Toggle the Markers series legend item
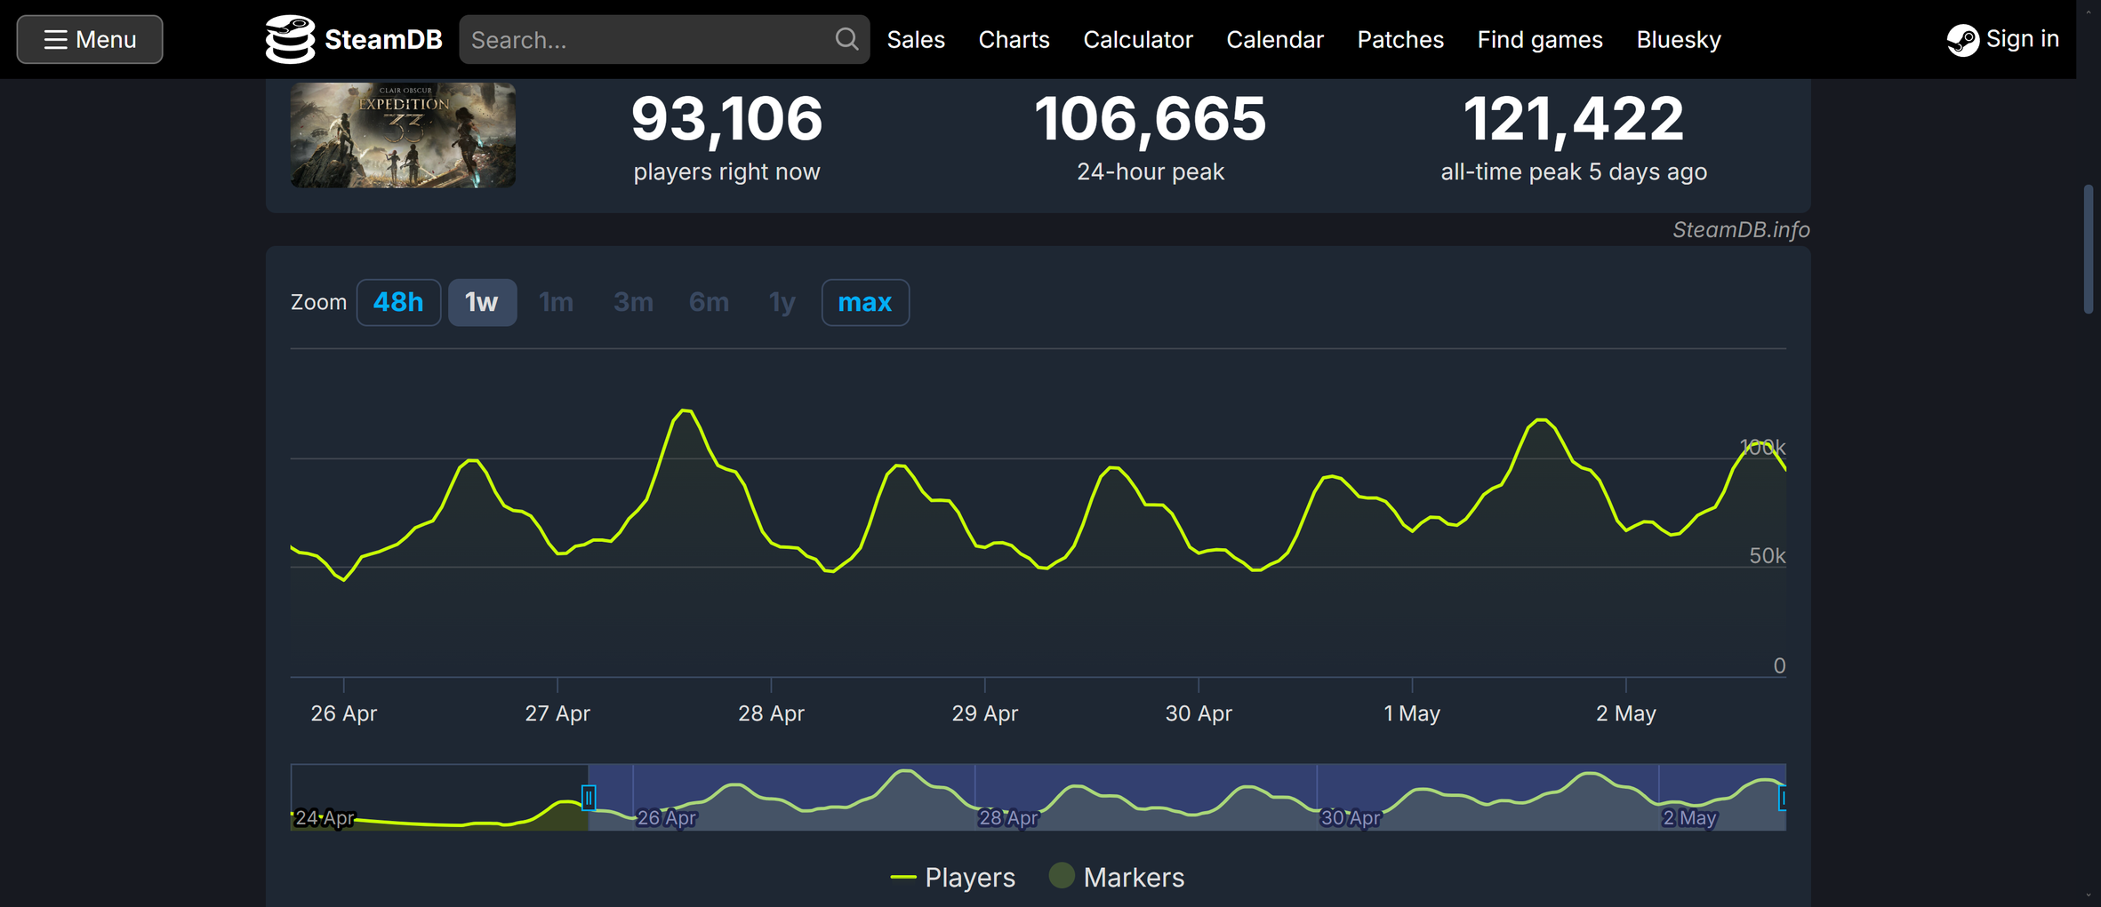Screen dimensions: 2101x907 1117,877
